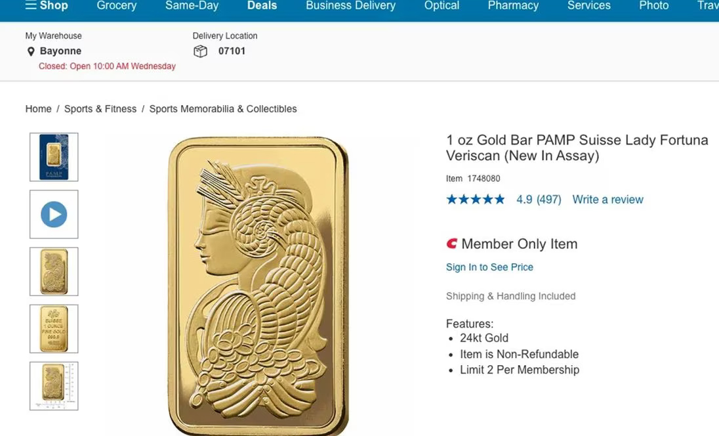Click the main gold bar product image

click(258, 286)
